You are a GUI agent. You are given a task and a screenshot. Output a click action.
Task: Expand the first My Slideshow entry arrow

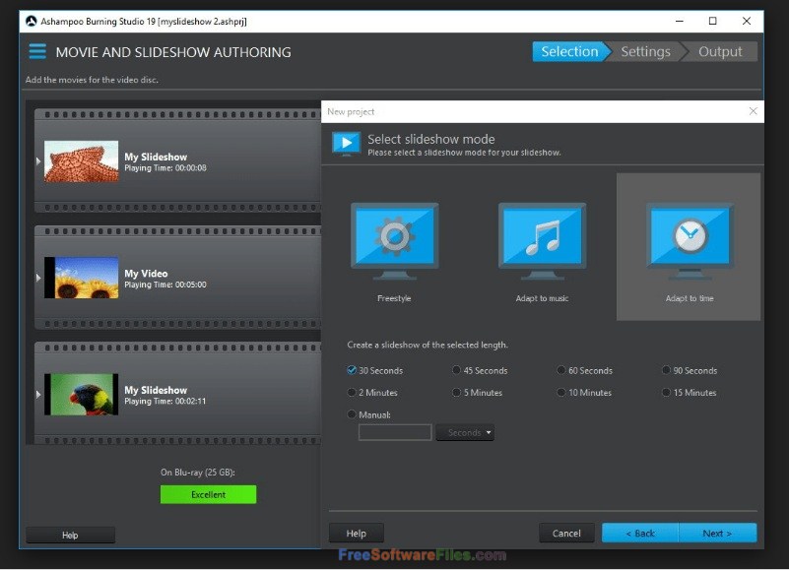38,161
